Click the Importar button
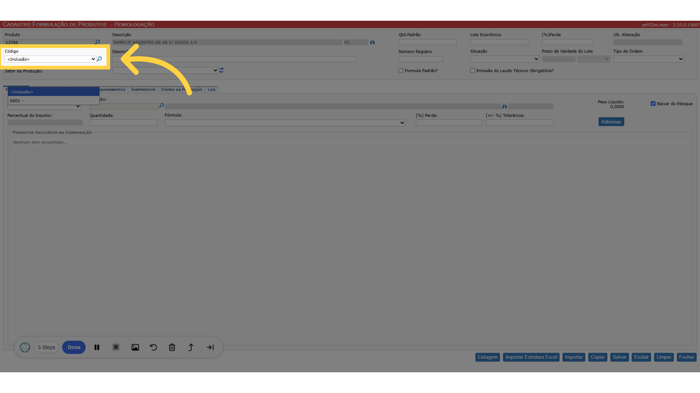This screenshot has width=700, height=393. [x=574, y=357]
